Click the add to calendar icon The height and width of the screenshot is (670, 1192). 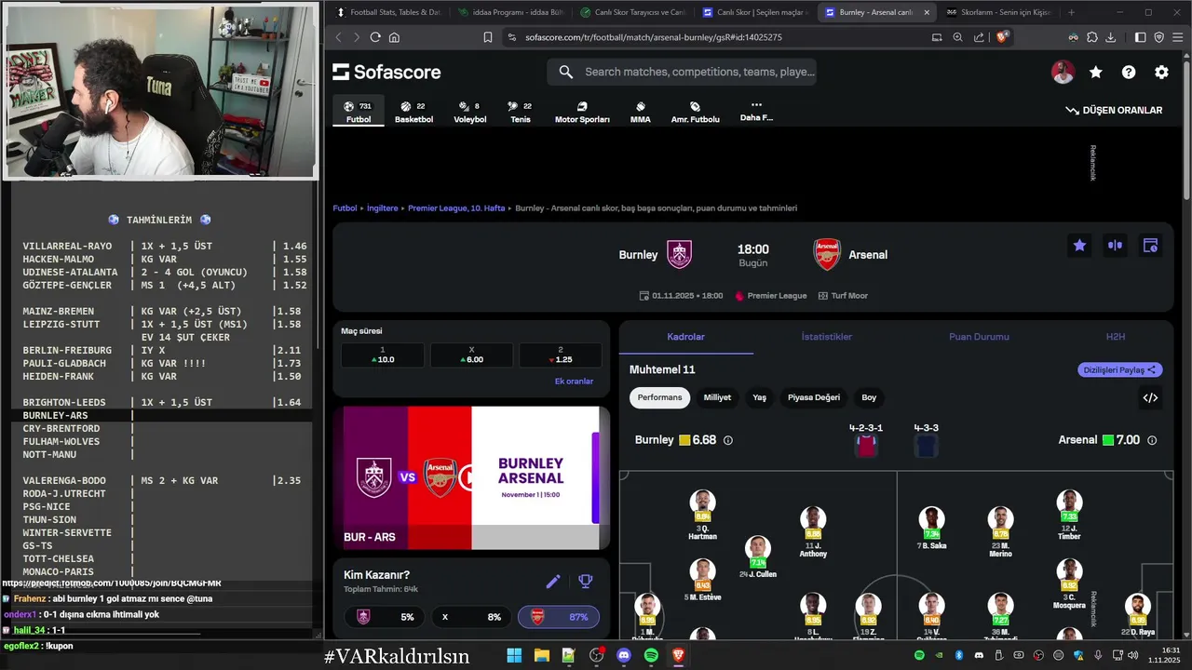click(1150, 246)
